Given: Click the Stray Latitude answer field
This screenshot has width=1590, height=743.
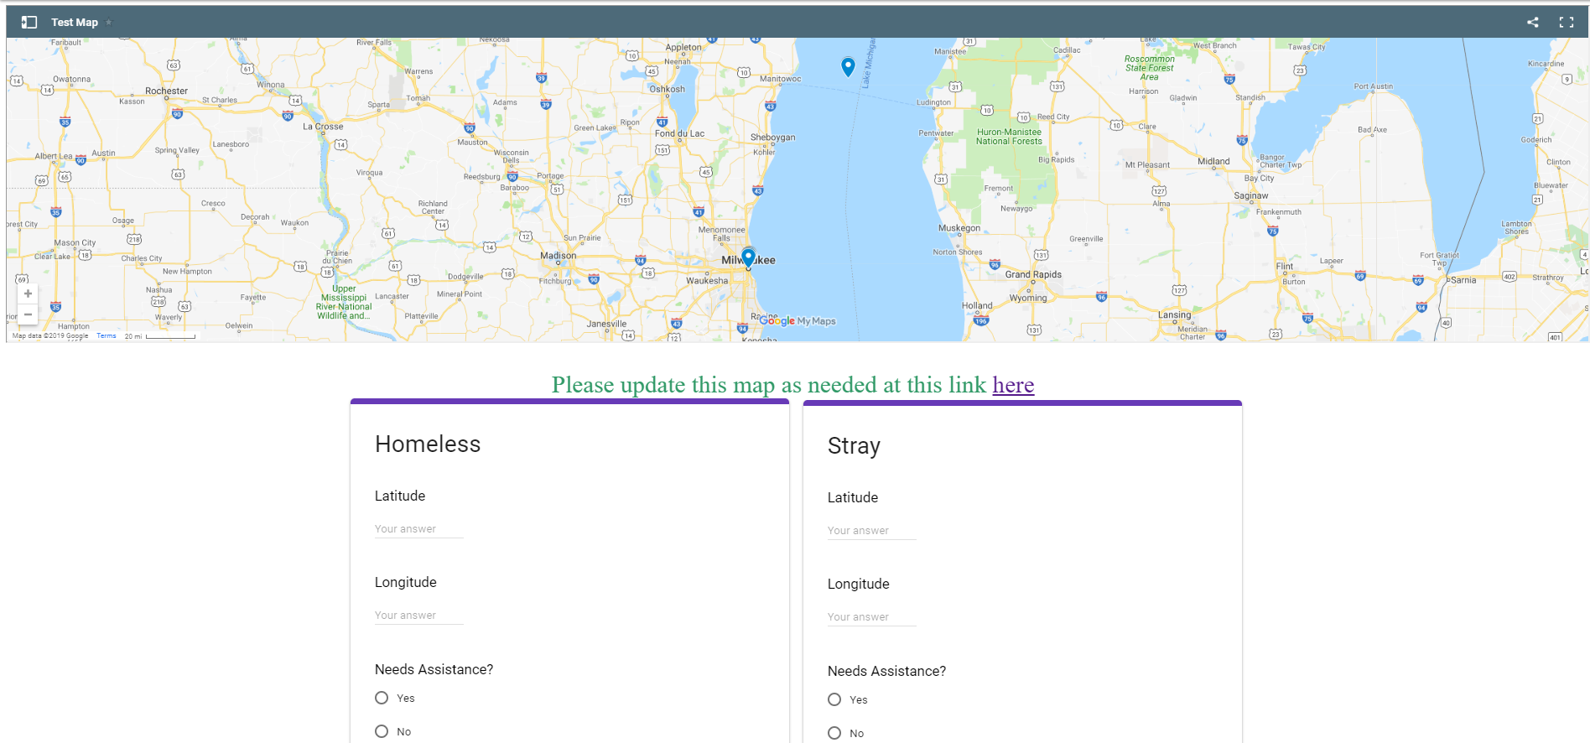Looking at the screenshot, I should click(x=871, y=531).
